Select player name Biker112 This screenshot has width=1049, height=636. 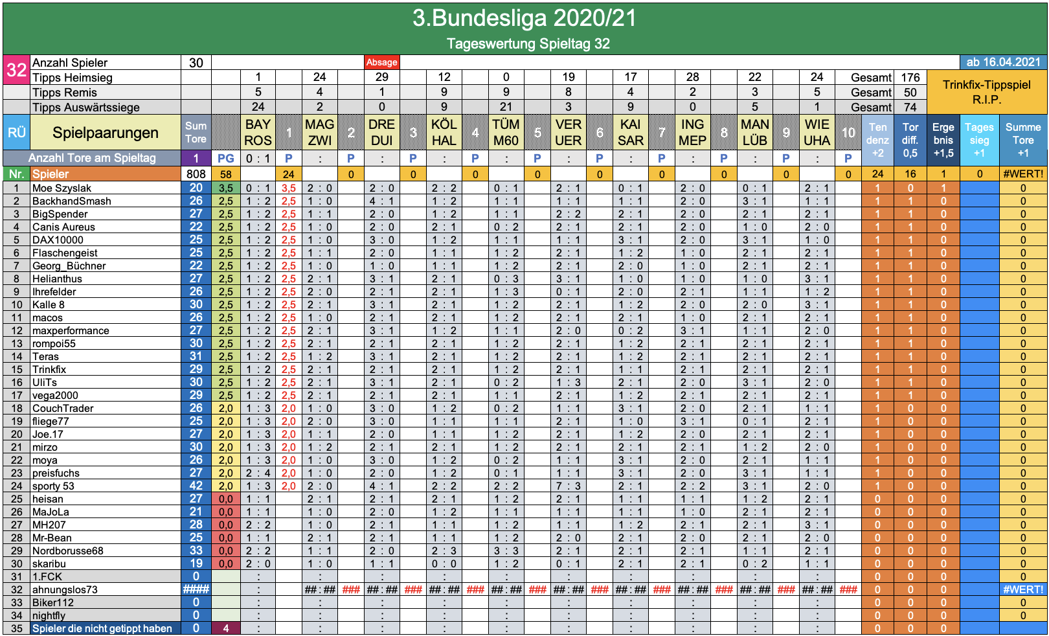point(53,602)
